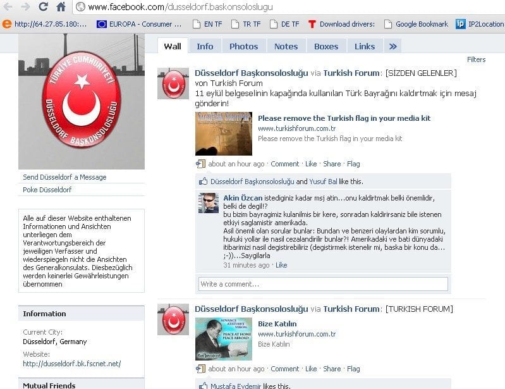Open the Atatürk Bize Katılın thumbnail
This screenshot has height=389, width=505.
(x=224, y=339)
